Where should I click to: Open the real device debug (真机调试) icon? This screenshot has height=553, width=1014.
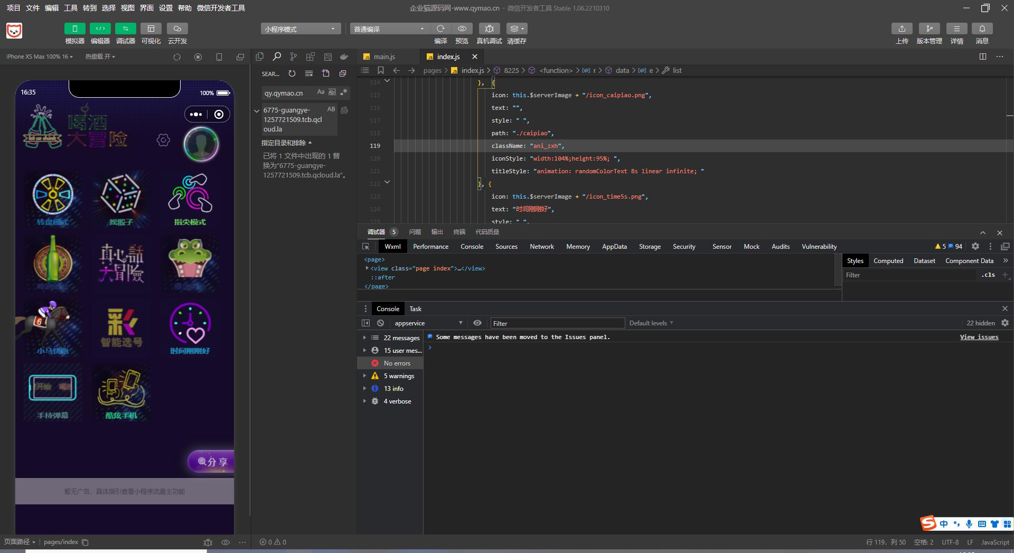coord(489,29)
